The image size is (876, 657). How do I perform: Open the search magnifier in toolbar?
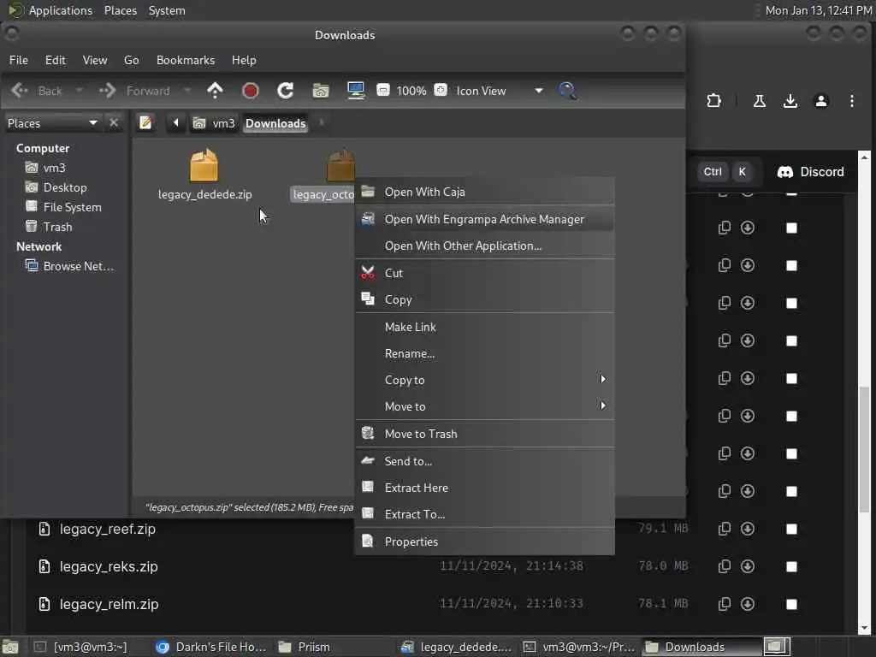[568, 91]
